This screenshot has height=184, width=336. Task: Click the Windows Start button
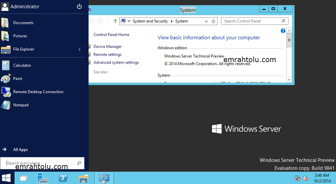coord(6,178)
